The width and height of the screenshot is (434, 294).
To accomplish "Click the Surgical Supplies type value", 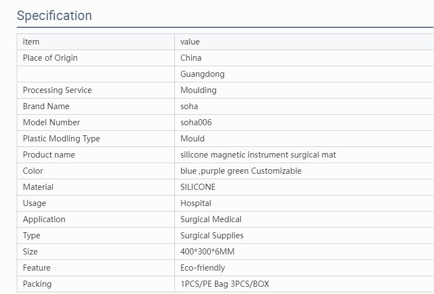I will (x=212, y=236).
